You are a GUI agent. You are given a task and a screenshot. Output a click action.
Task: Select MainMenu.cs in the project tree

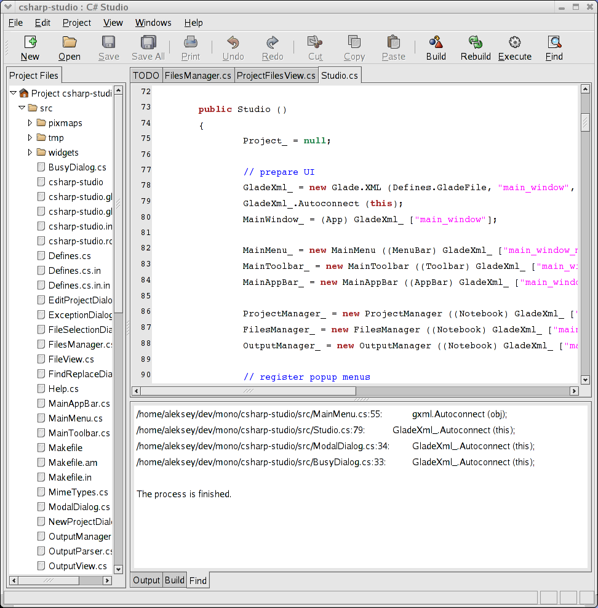(75, 418)
